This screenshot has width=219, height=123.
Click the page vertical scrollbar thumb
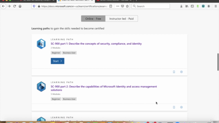[218, 62]
